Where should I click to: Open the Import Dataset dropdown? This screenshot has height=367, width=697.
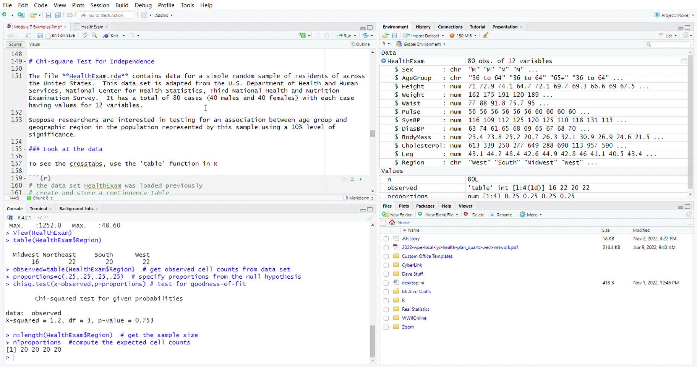click(424, 36)
